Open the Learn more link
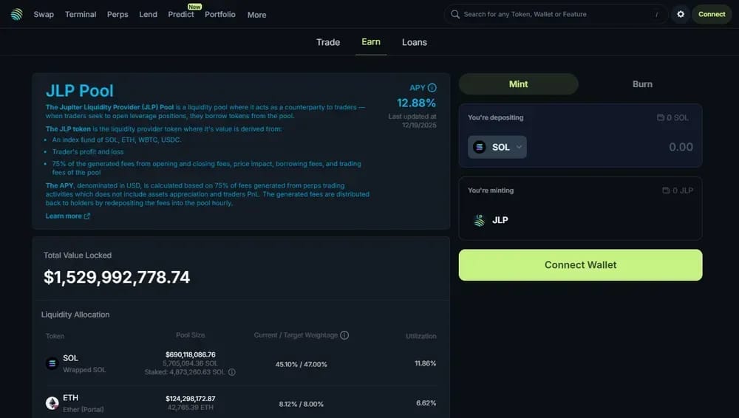 (x=67, y=216)
